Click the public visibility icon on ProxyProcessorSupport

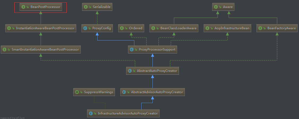point(136,50)
